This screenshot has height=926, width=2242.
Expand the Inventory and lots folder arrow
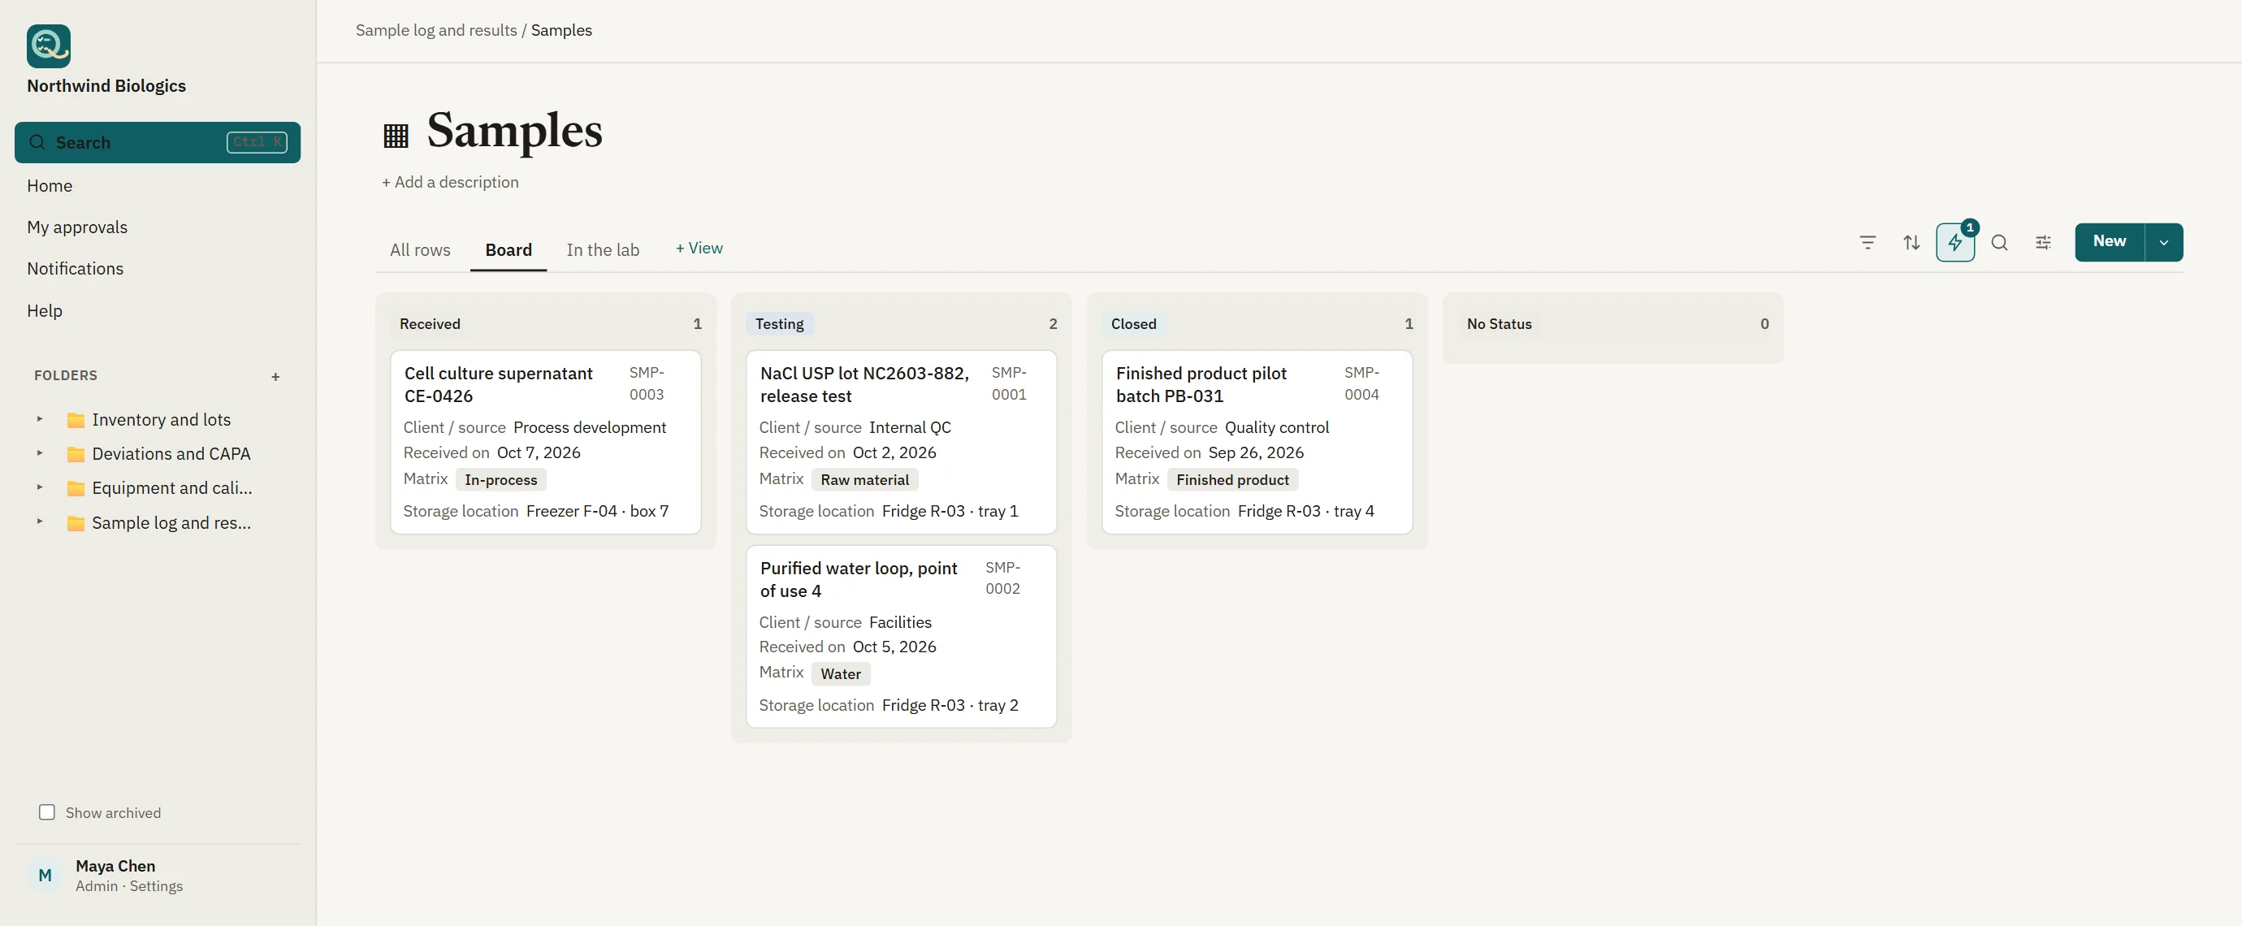point(40,418)
